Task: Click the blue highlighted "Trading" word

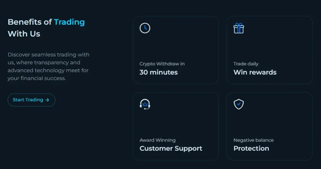Action: click(x=69, y=22)
